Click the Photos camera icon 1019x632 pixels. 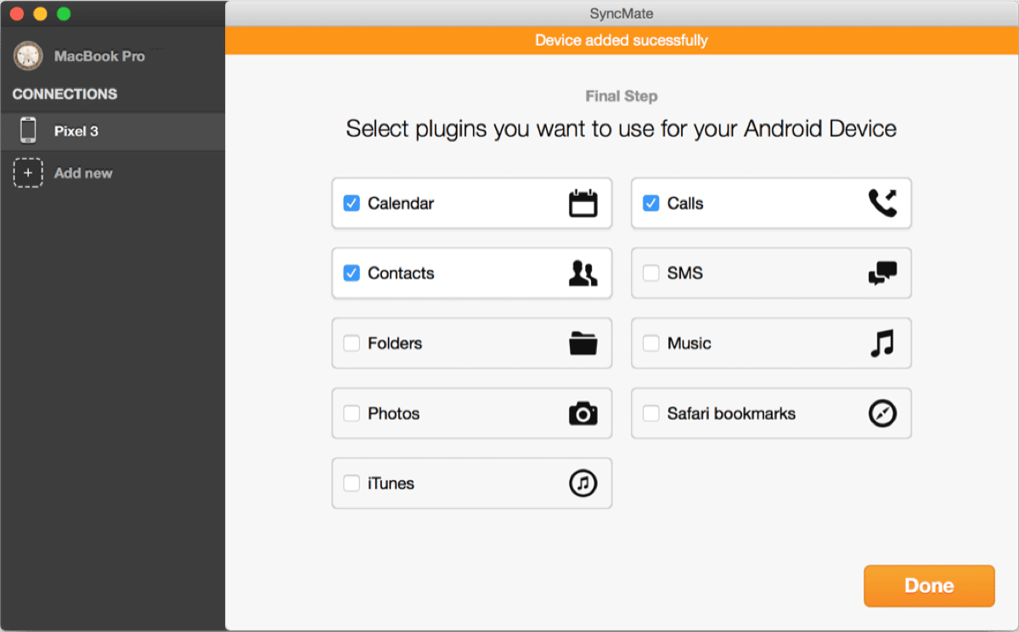[583, 414]
